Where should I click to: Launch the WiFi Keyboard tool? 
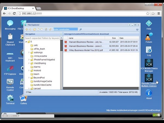(10, 54)
